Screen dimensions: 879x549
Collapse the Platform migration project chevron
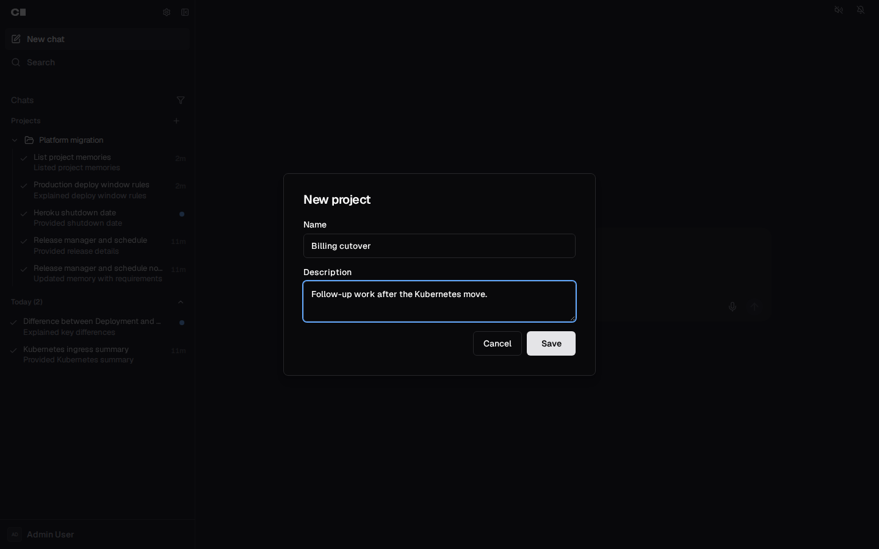pyautogui.click(x=15, y=140)
